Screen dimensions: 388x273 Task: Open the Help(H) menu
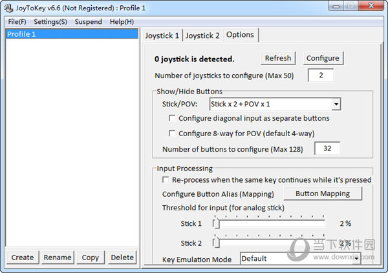pos(122,22)
